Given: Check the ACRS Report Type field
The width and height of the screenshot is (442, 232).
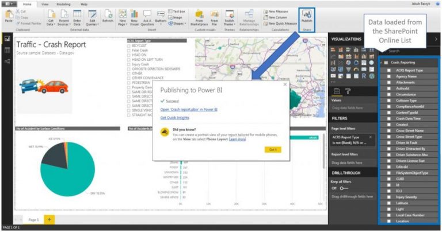Looking at the screenshot, I should coord(389,70).
